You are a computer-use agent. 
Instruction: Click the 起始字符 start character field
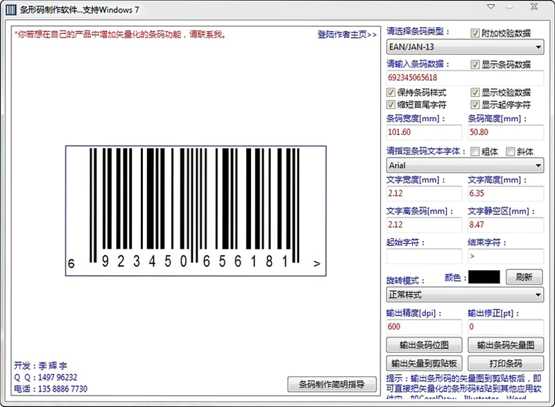click(424, 256)
